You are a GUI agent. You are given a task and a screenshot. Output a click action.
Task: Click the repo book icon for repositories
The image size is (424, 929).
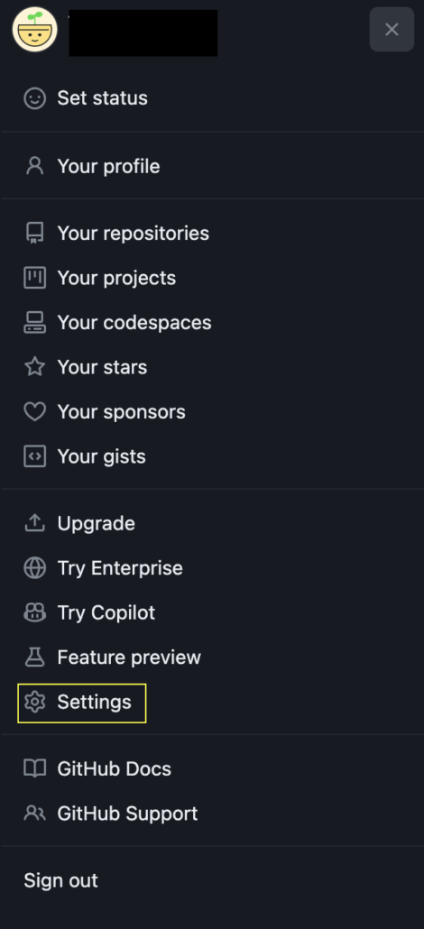point(34,234)
